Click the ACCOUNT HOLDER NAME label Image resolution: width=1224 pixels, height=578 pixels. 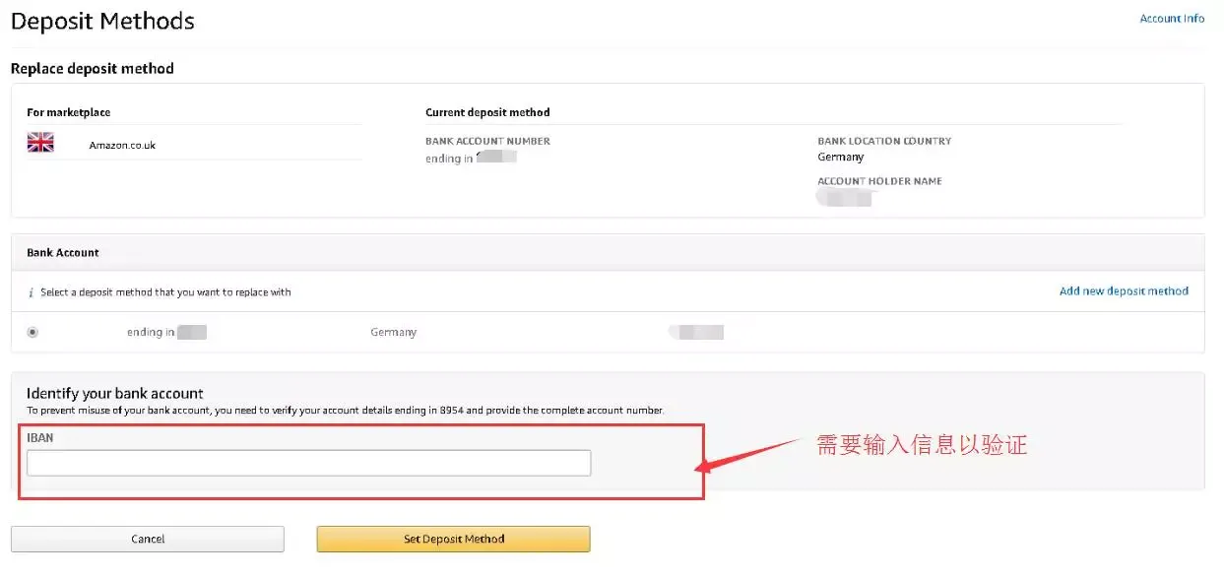pos(879,181)
